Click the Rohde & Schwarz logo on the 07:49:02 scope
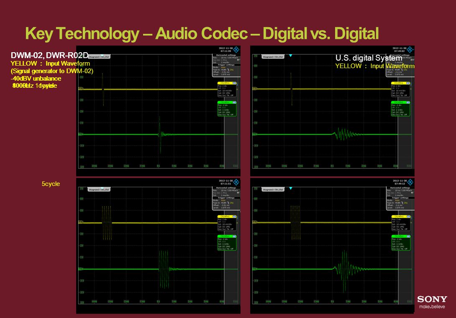The width and height of the screenshot is (456, 318). pos(410,49)
